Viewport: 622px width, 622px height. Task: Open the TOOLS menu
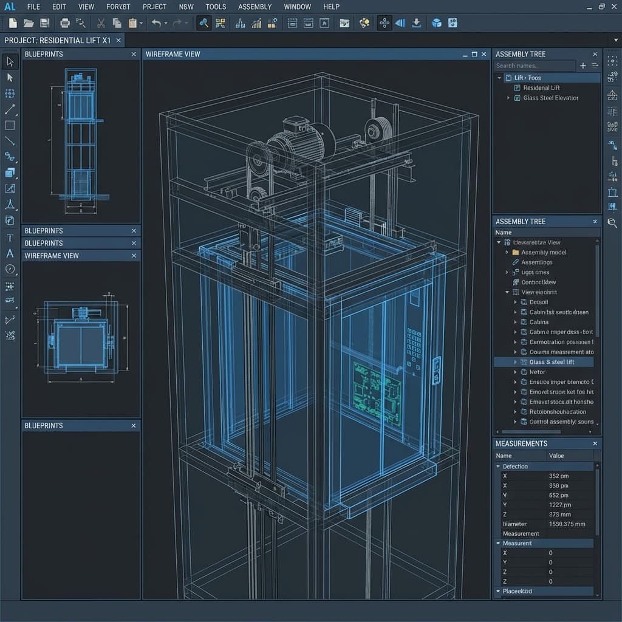pos(216,7)
